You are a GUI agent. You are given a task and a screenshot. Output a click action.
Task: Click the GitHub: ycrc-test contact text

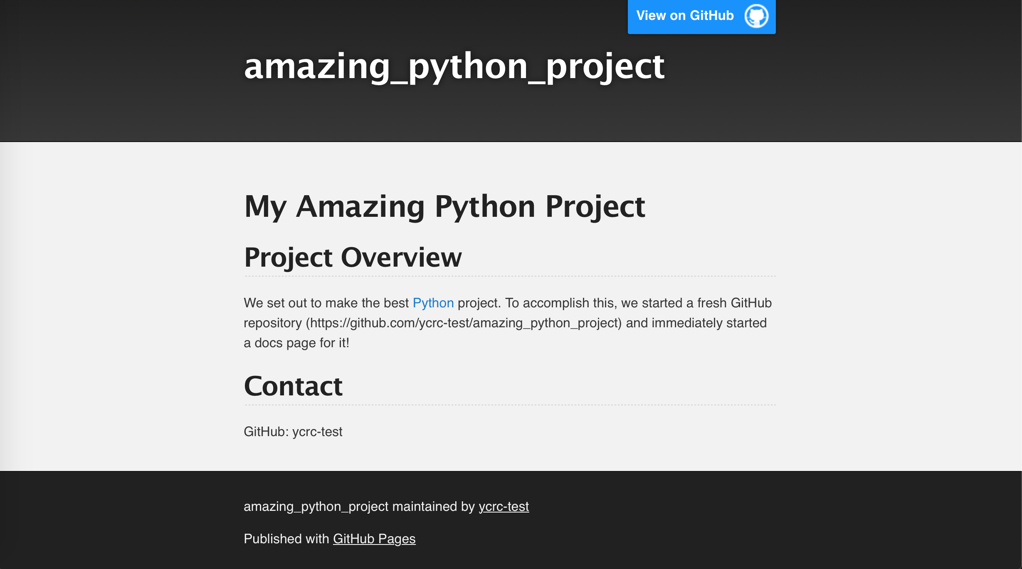[x=293, y=432]
